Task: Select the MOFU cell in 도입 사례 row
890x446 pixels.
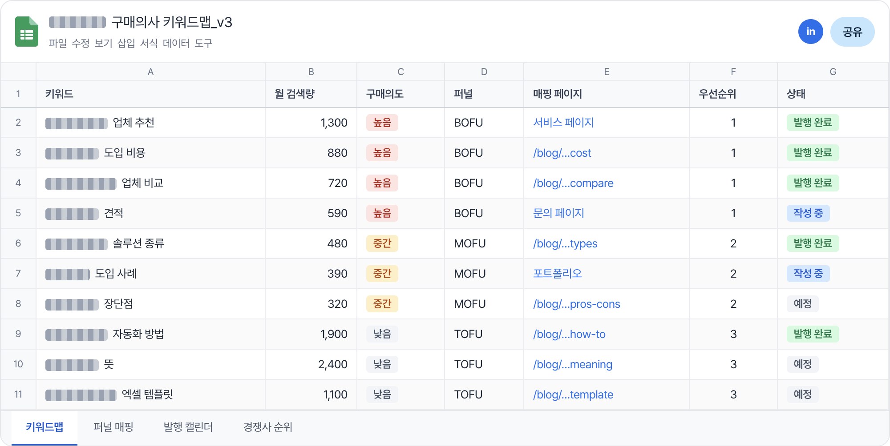Action: (x=484, y=274)
